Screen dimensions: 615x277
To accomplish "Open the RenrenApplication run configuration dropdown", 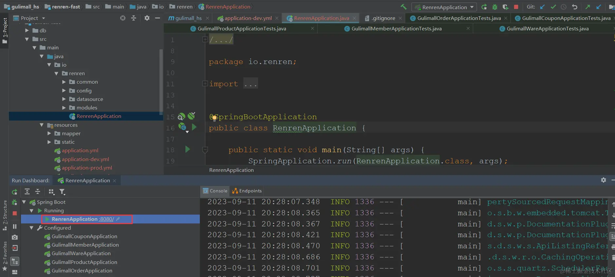I will (444, 7).
